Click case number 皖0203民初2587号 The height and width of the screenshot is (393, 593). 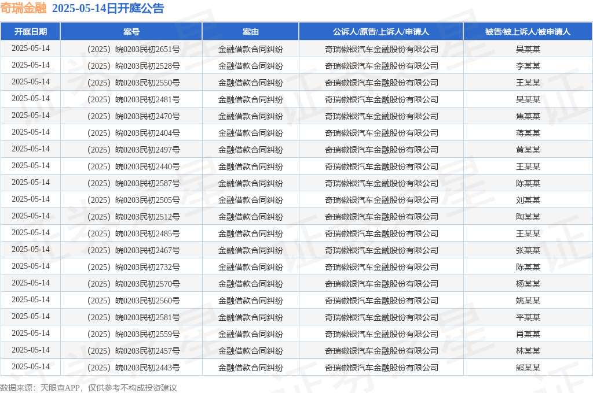(x=134, y=183)
